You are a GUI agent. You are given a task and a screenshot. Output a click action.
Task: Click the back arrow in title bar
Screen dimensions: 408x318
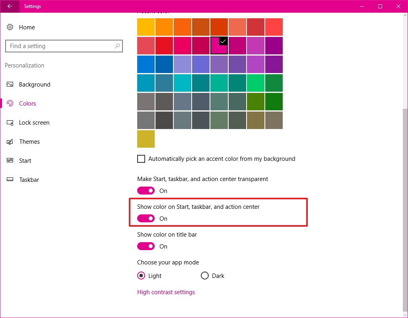point(10,6)
